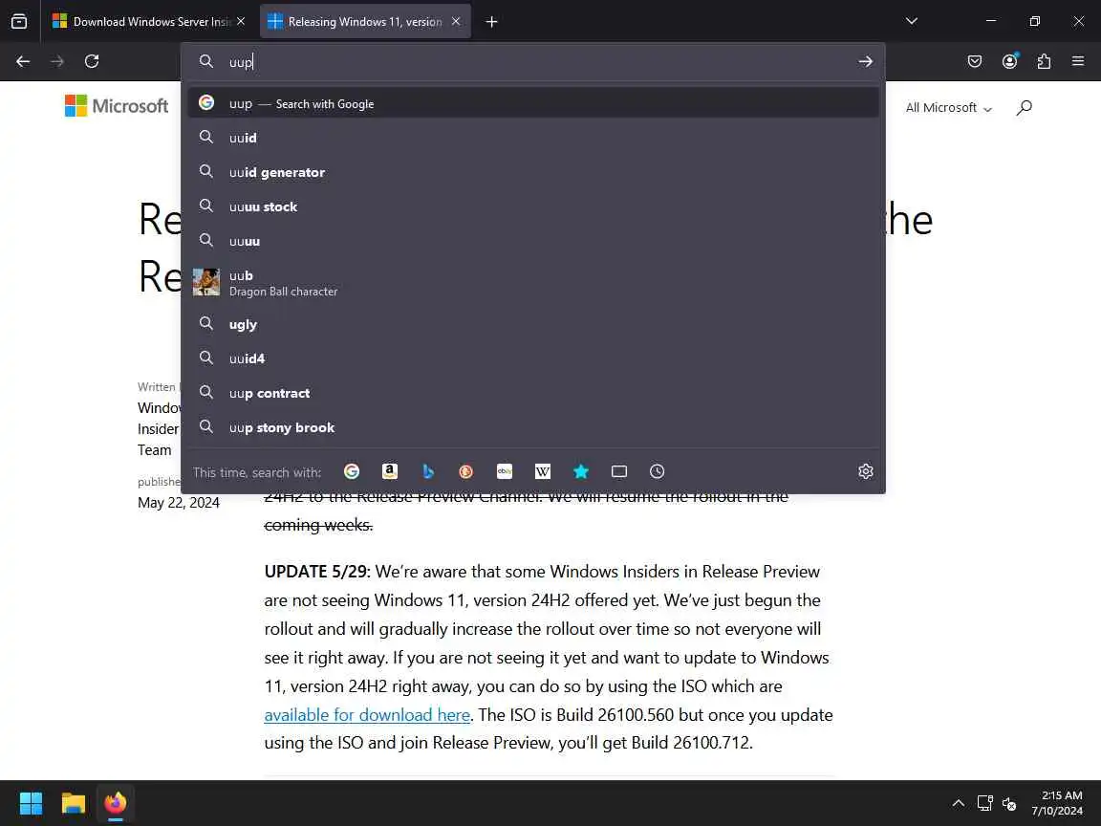
Task: Search this time with Amazon icon
Action: tap(390, 471)
